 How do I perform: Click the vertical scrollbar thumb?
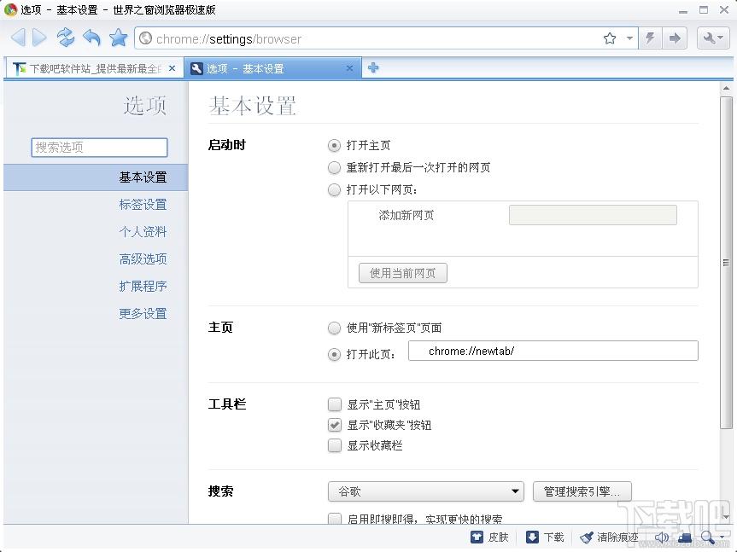726,262
